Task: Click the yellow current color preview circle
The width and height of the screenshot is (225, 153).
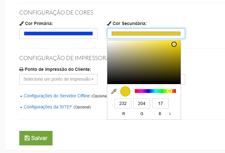Action: pyautogui.click(x=125, y=91)
